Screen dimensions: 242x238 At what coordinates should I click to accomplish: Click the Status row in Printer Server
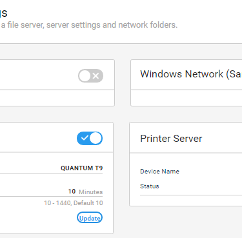[191, 186]
